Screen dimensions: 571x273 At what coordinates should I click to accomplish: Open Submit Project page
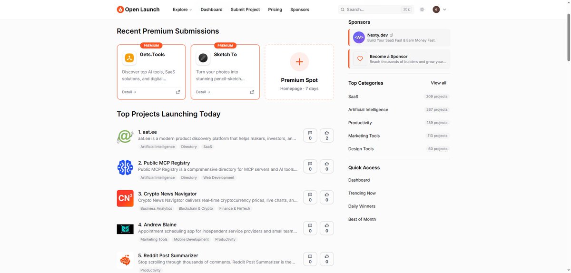click(245, 10)
